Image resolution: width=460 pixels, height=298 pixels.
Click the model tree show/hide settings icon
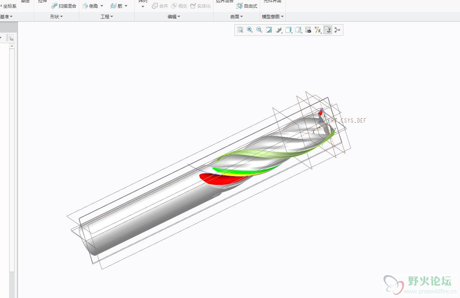[x=10, y=37]
